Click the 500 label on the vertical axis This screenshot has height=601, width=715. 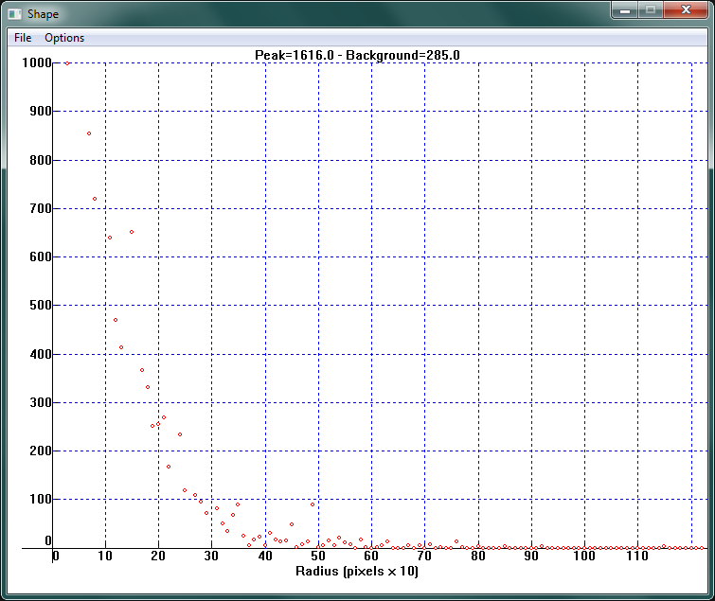[40, 306]
